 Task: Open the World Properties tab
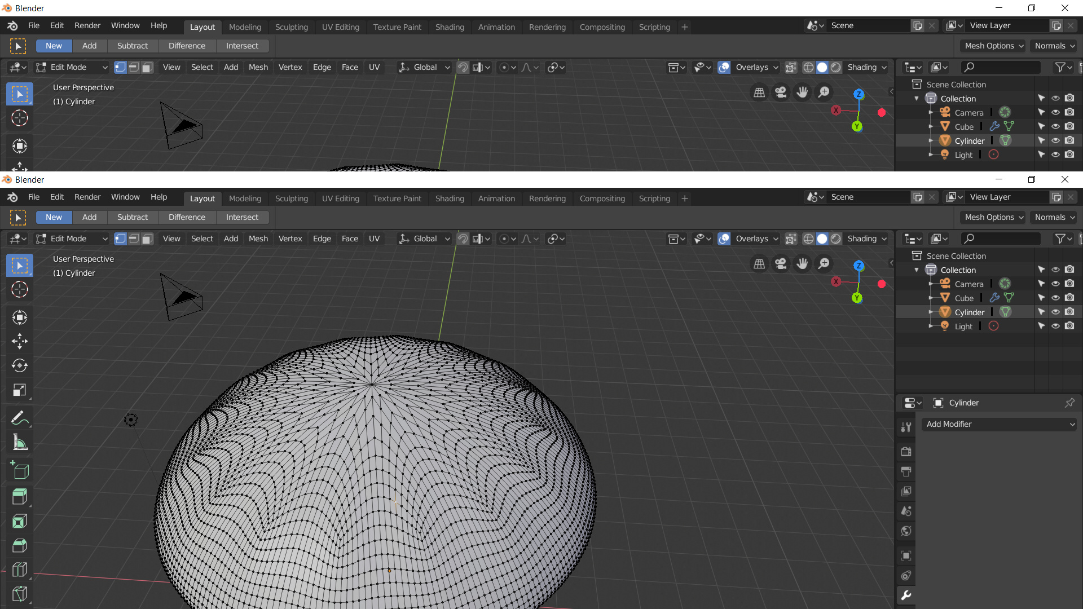coord(906,531)
